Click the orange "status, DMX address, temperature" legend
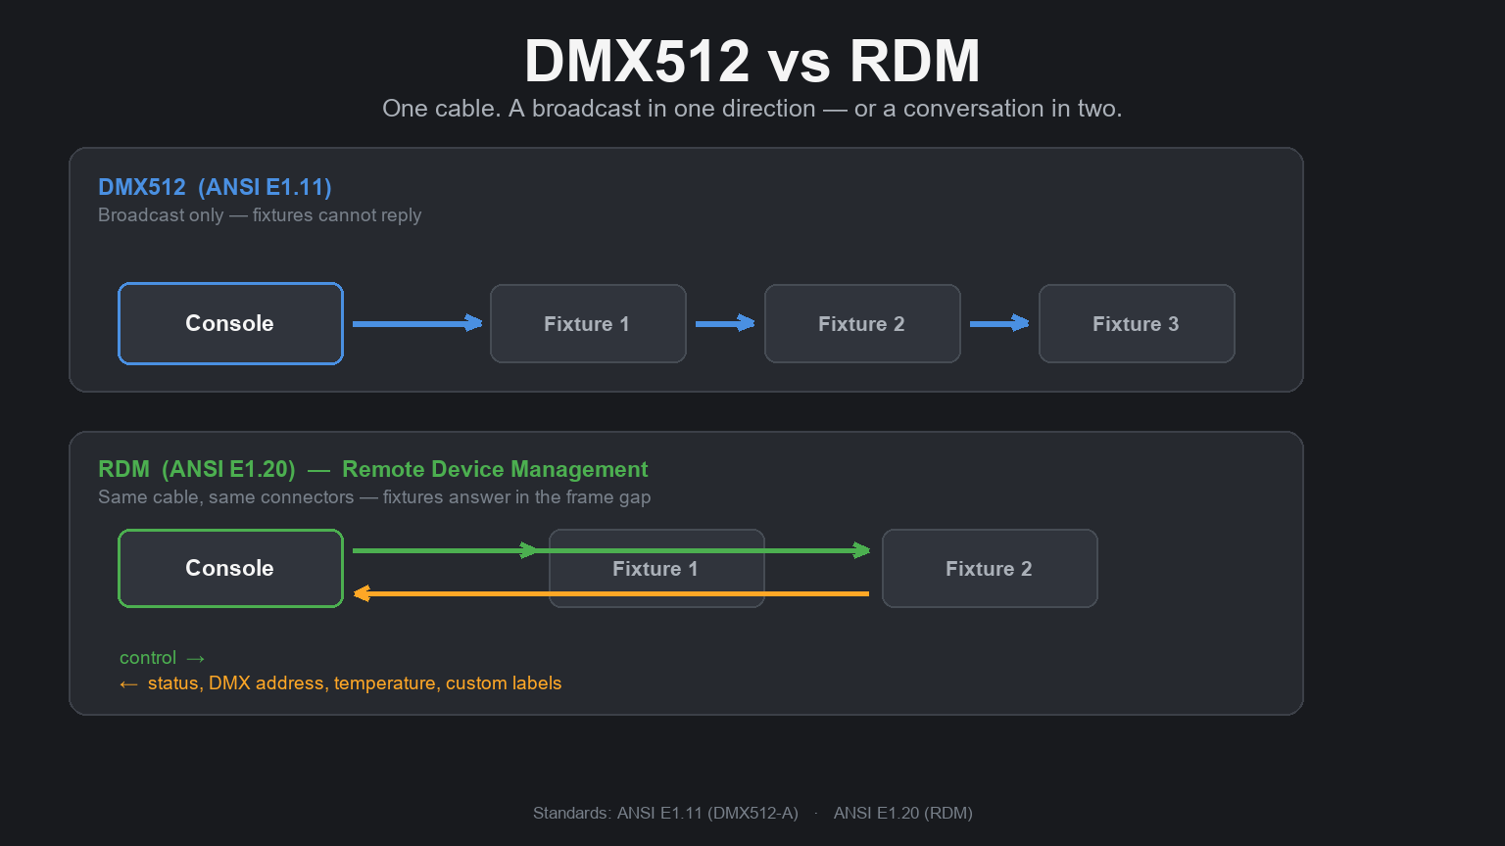The height and width of the screenshot is (846, 1505). [341, 683]
